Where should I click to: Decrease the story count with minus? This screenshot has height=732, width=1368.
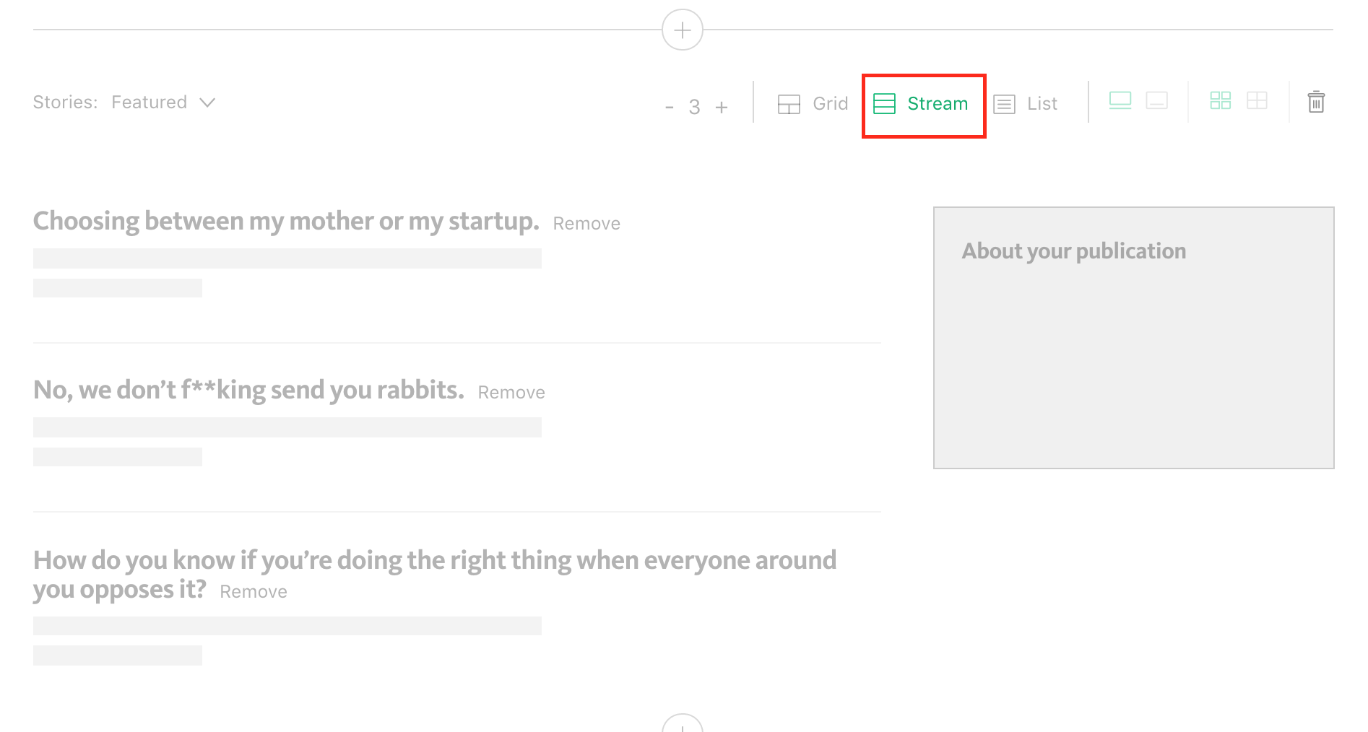[670, 108]
